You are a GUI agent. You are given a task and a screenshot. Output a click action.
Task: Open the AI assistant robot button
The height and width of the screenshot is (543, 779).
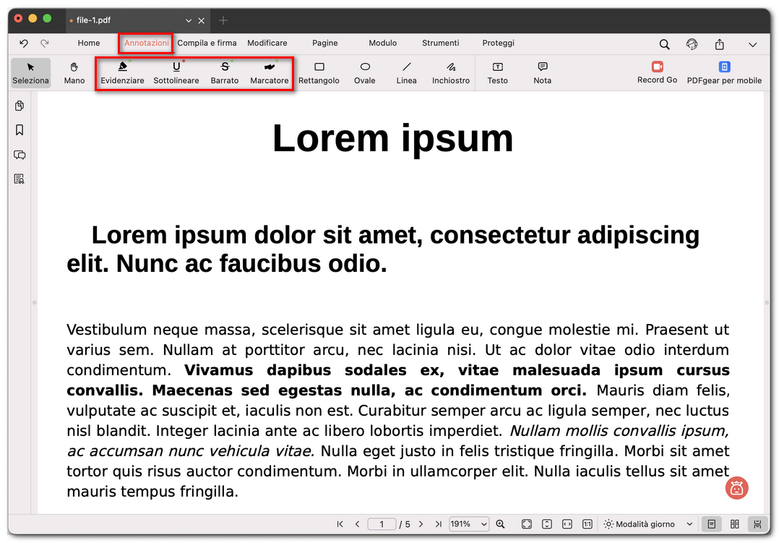(737, 488)
